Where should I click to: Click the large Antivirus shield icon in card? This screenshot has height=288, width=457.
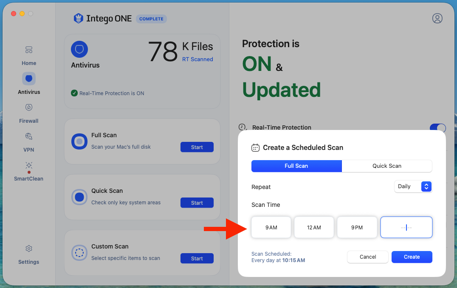(79, 49)
